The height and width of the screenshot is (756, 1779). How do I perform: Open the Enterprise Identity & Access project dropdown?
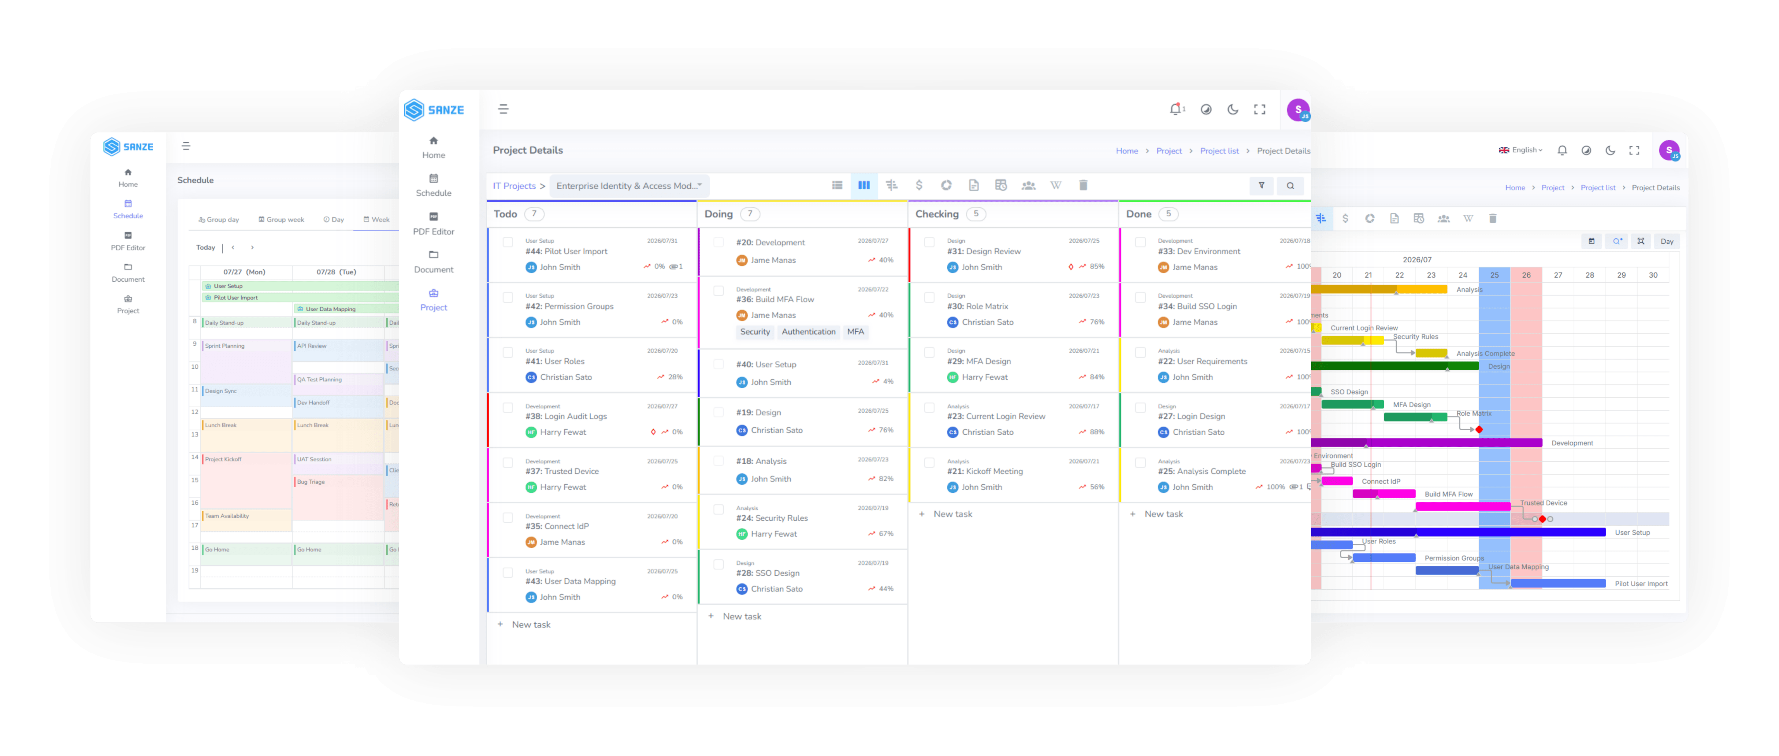629,186
